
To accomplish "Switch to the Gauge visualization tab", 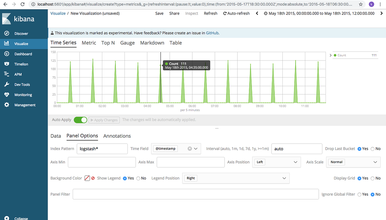I will (127, 43).
